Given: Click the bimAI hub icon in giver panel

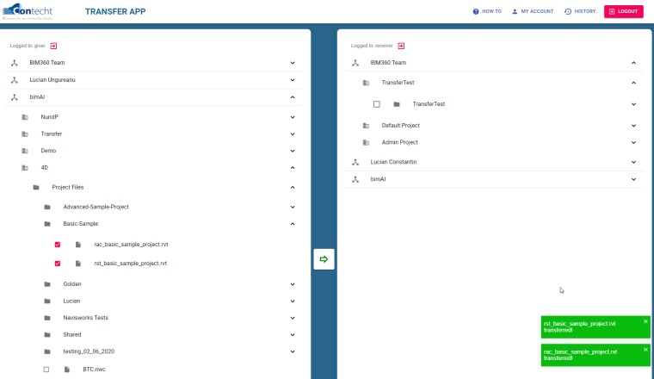Looking at the screenshot, I should pos(15,97).
